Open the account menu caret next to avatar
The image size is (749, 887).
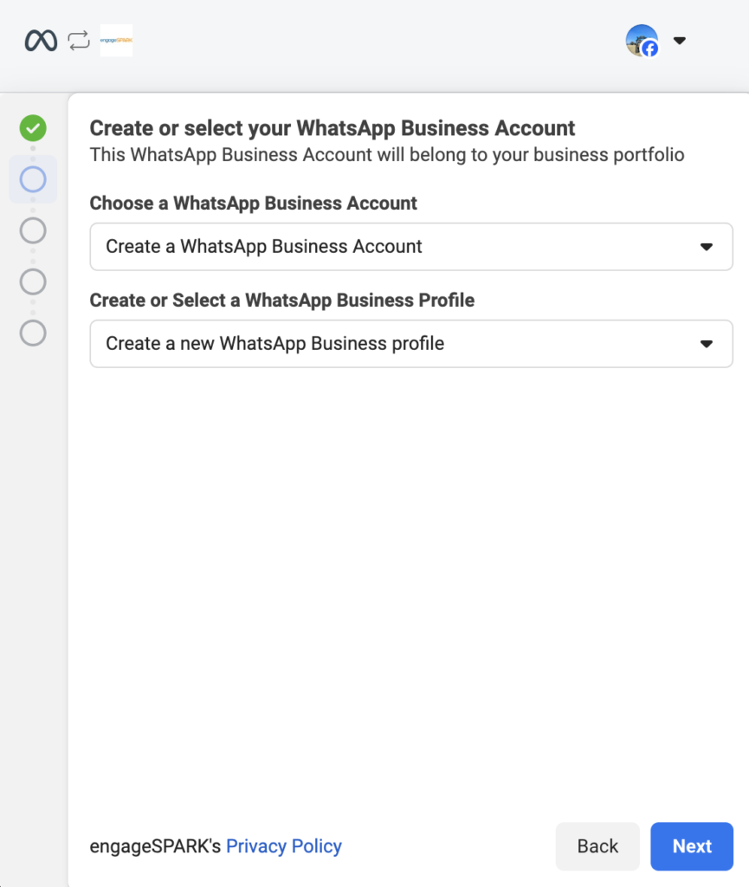click(x=680, y=41)
